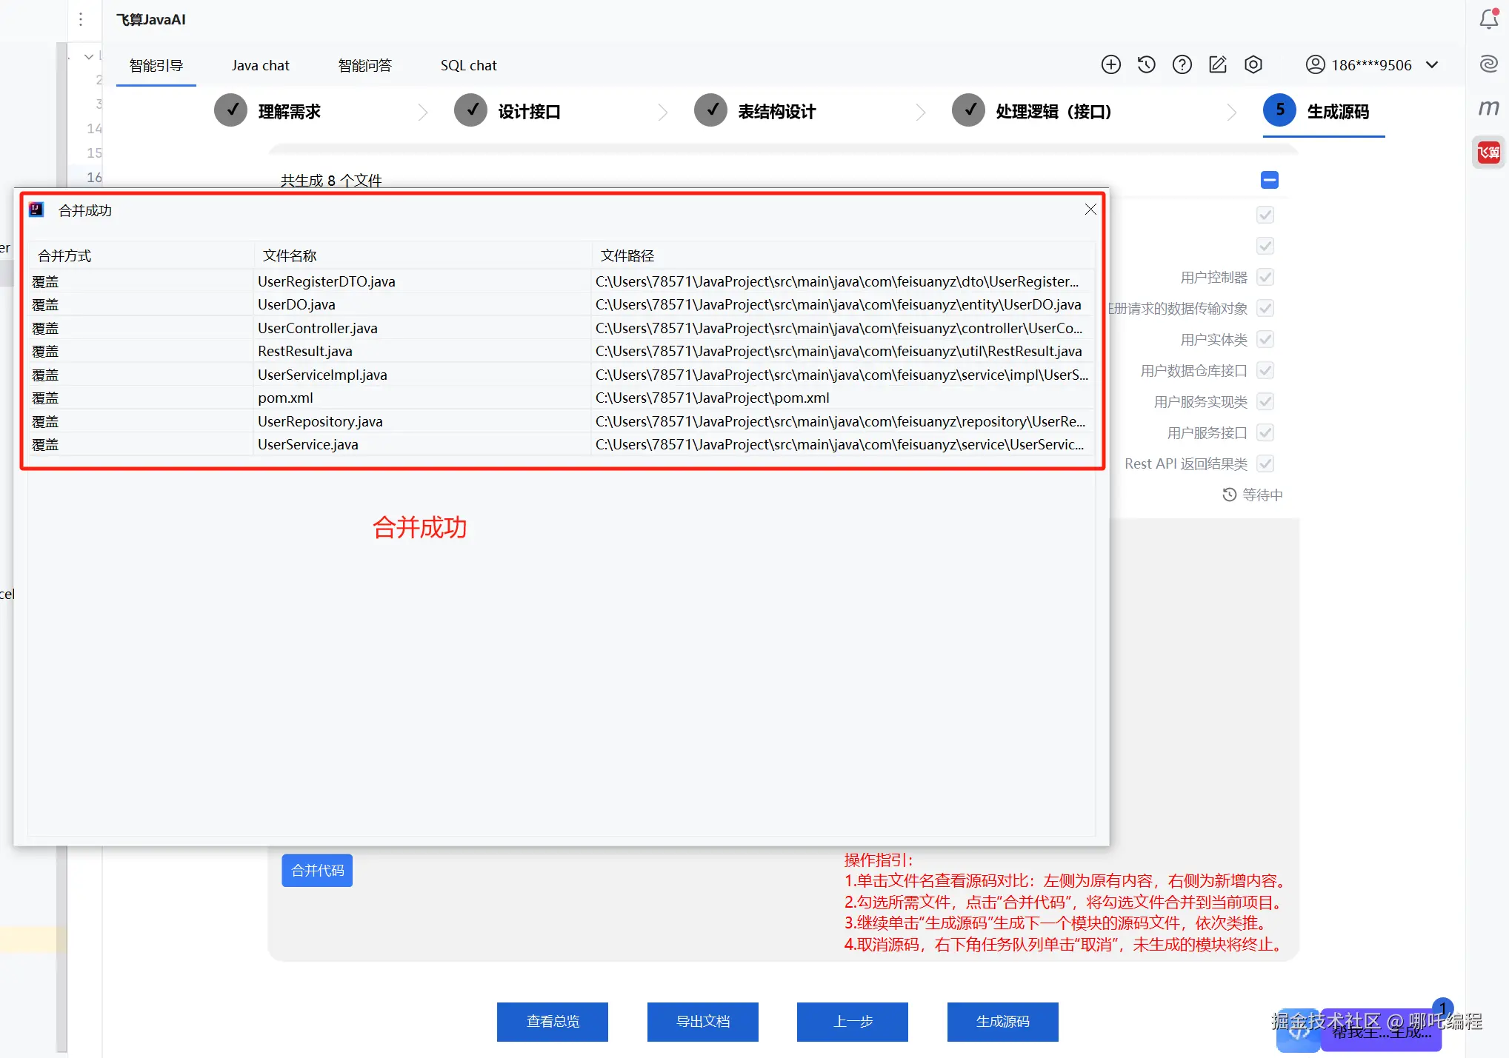Screen dimensions: 1509x1058
Task: Select the UserController.java row
Action: point(317,328)
